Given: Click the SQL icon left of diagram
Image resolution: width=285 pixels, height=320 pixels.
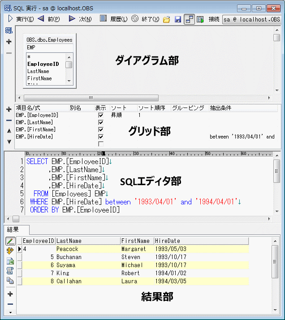Looking at the screenshot, I should 9,30.
